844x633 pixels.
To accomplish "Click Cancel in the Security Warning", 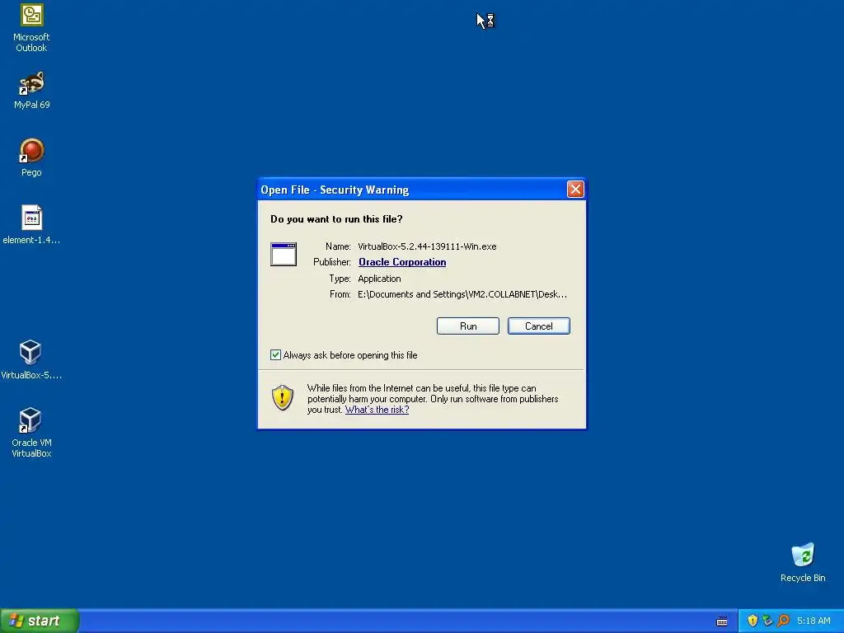I will click(x=539, y=326).
